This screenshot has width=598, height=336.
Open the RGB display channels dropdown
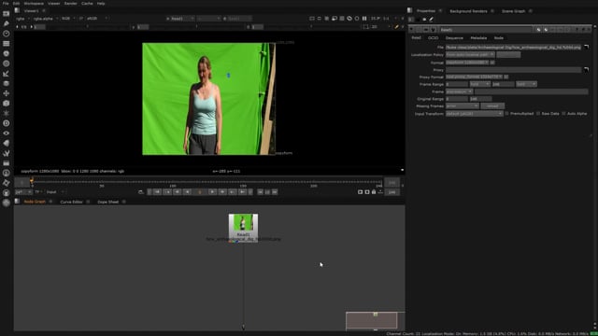pyautogui.click(x=68, y=19)
